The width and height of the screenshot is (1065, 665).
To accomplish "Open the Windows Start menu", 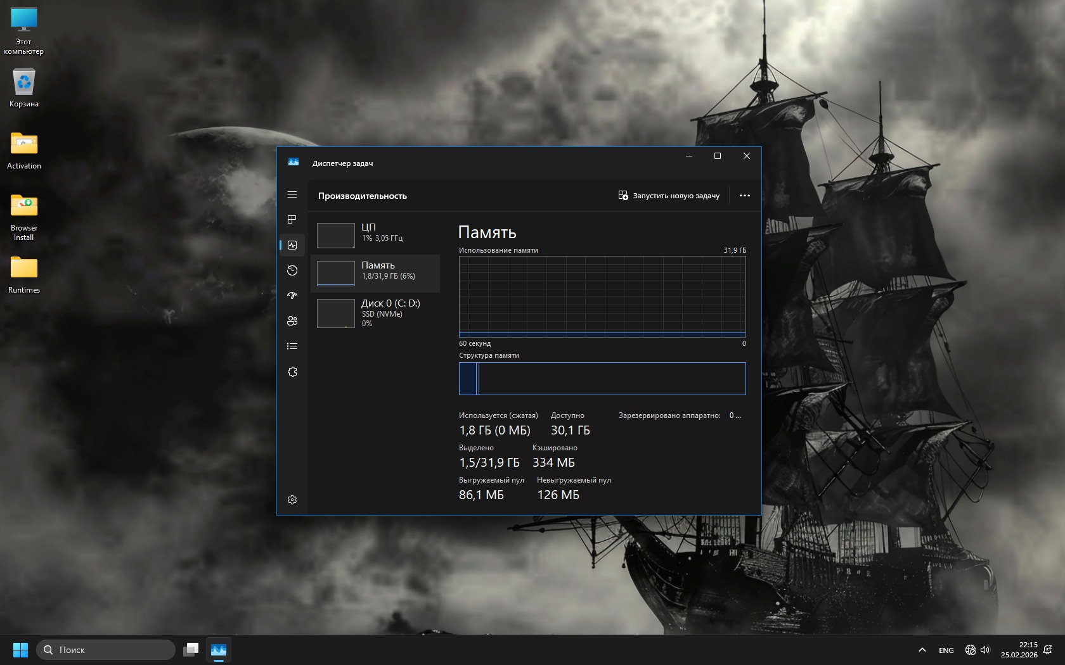I will (x=20, y=650).
